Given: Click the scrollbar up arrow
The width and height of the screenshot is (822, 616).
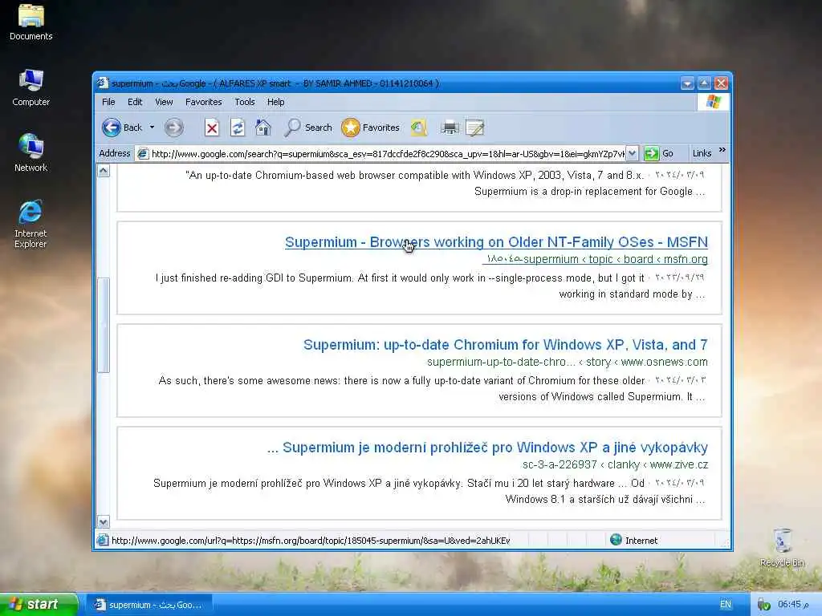Looking at the screenshot, I should (104, 171).
